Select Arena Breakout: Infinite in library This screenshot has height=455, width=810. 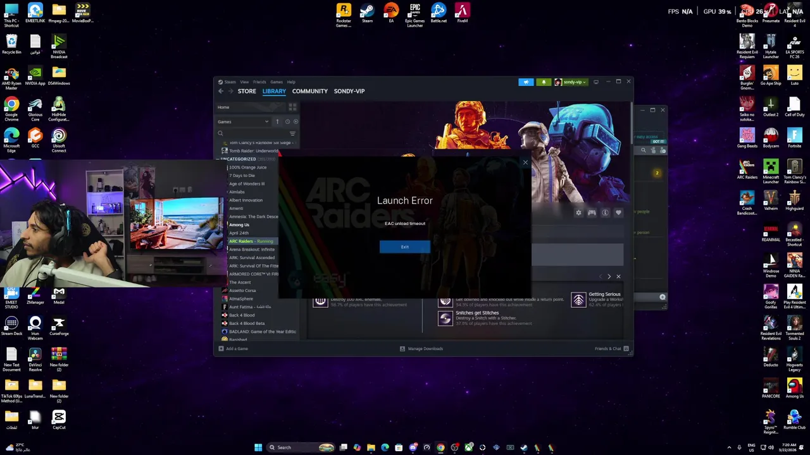(252, 250)
